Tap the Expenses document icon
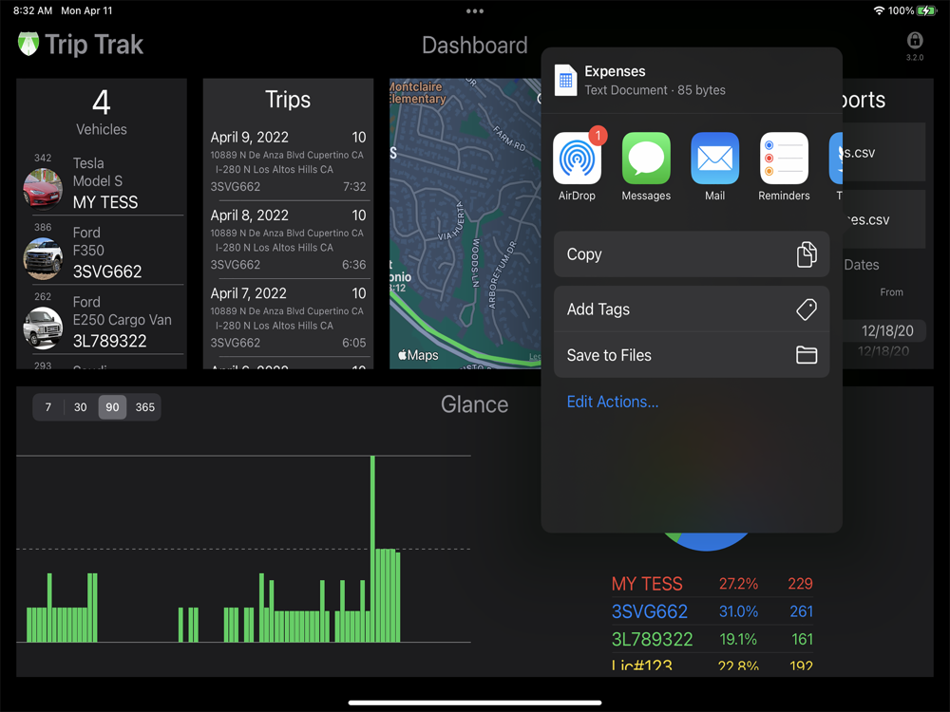 [565, 80]
